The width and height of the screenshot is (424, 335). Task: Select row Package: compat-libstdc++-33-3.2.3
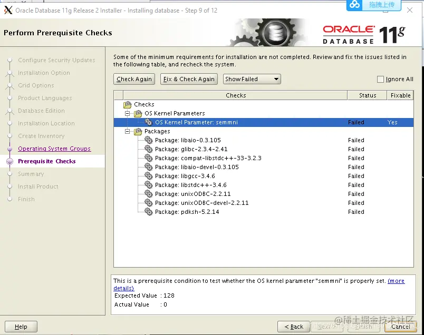pos(264,158)
